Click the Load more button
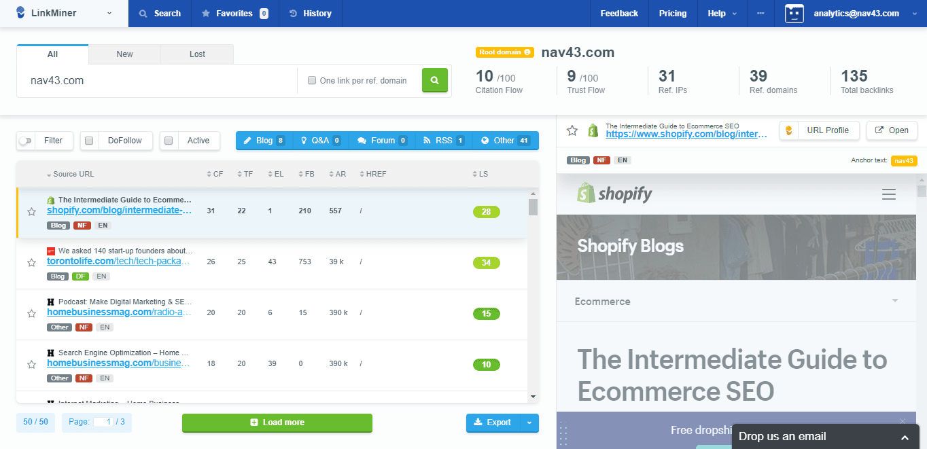 click(x=277, y=423)
